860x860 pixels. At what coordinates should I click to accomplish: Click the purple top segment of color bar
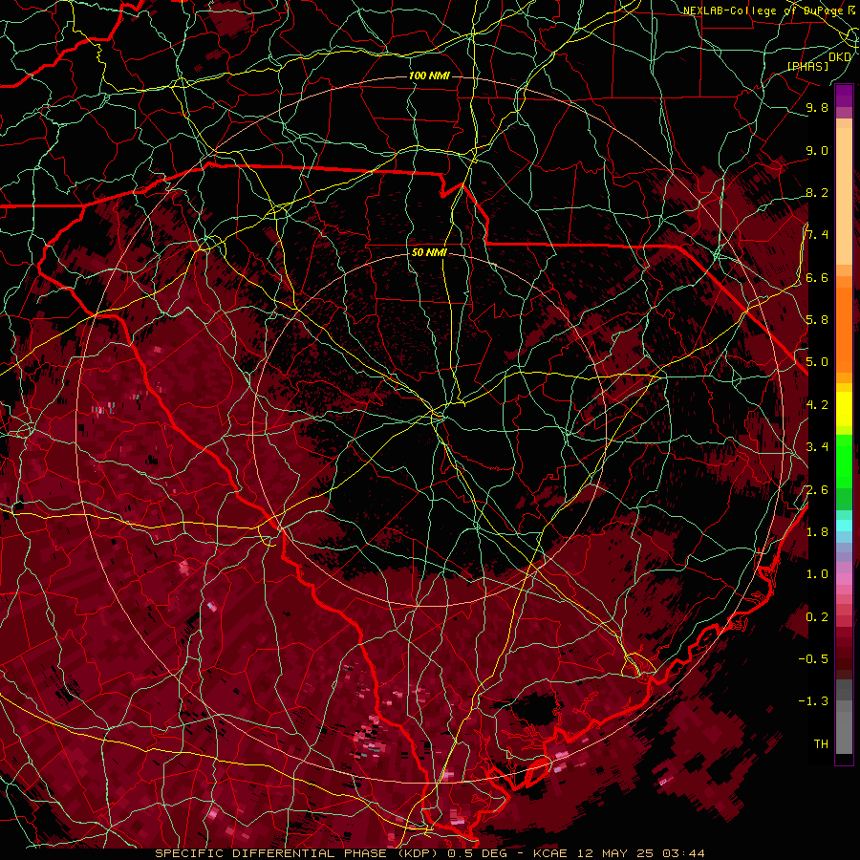pyautogui.click(x=844, y=96)
